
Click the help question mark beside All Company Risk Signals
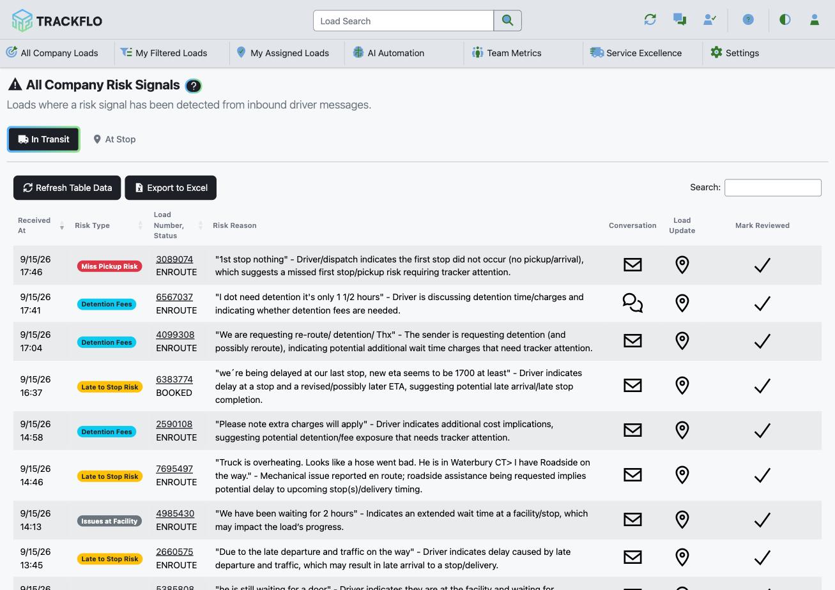coord(193,86)
